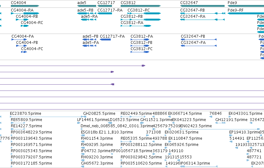Click protein label CG4004-PB
The height and width of the screenshot is (168, 264).
pyautogui.click(x=27, y=43)
